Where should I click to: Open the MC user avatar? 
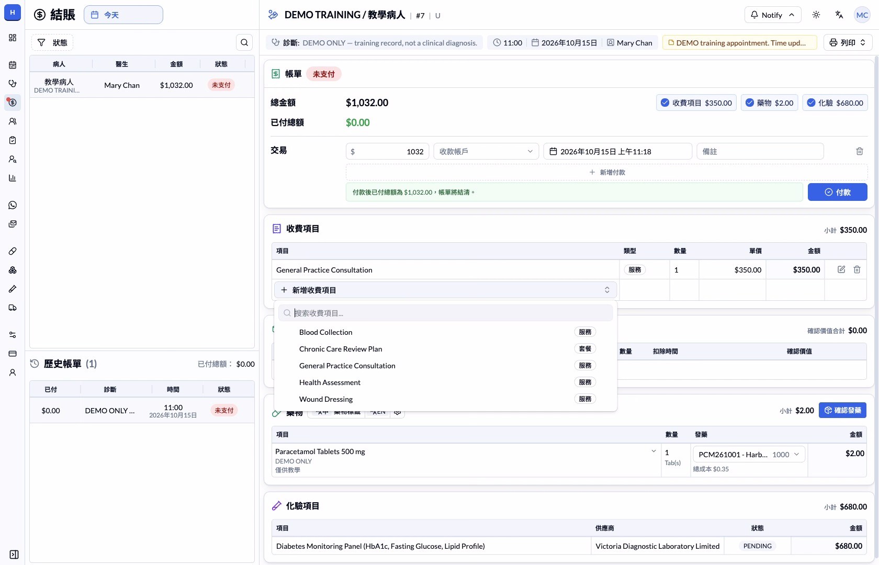pos(862,15)
